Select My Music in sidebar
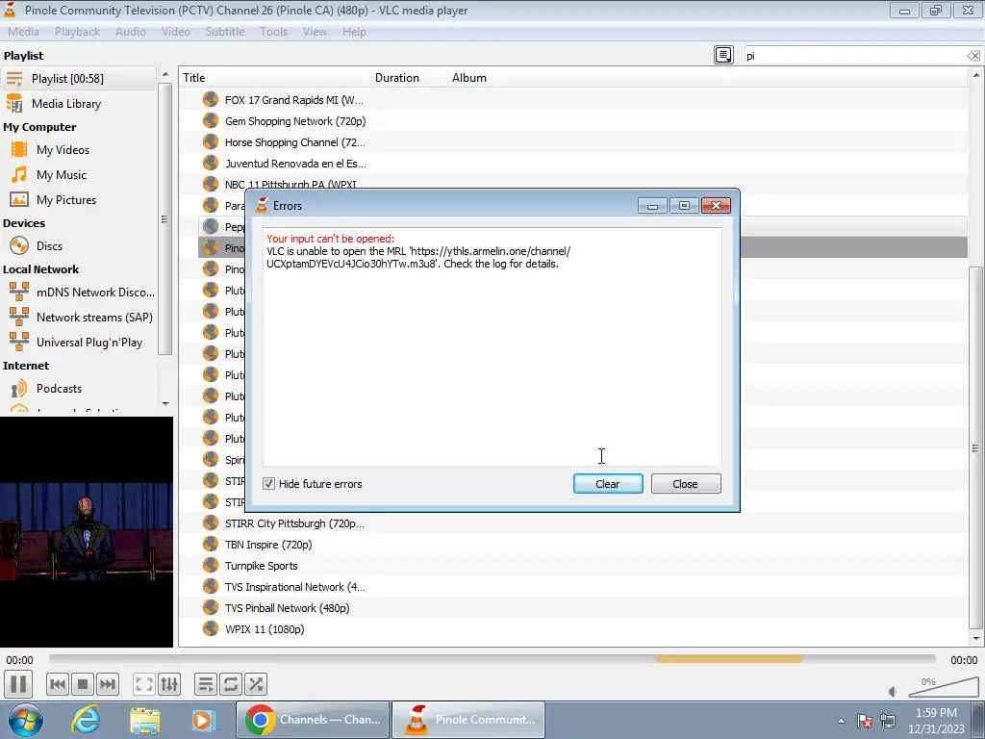Viewport: 985px width, 739px height. [x=78, y=175]
